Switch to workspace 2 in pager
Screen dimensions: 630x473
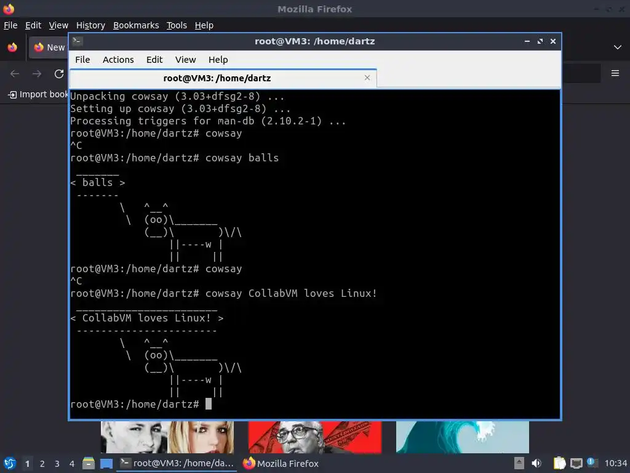point(42,463)
